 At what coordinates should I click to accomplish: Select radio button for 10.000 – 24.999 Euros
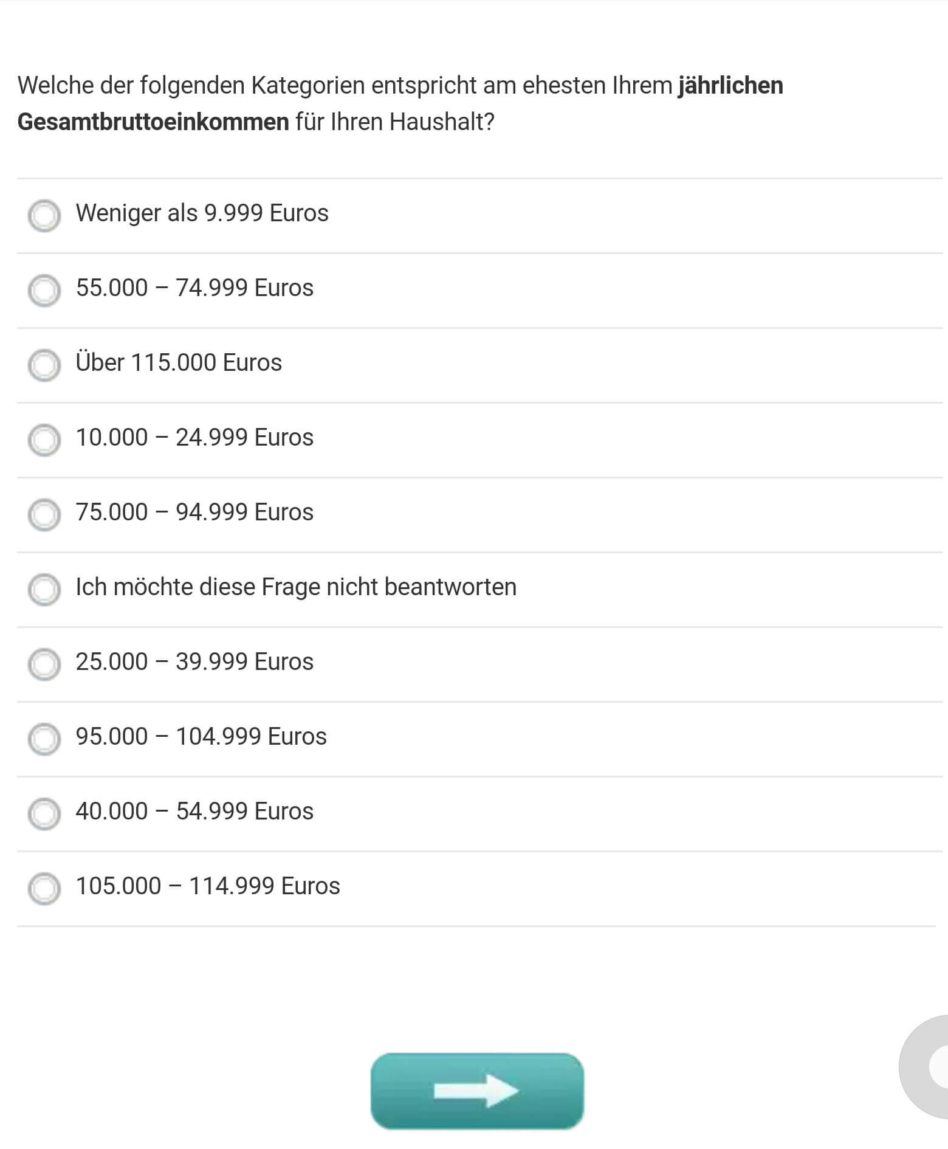pos(44,440)
